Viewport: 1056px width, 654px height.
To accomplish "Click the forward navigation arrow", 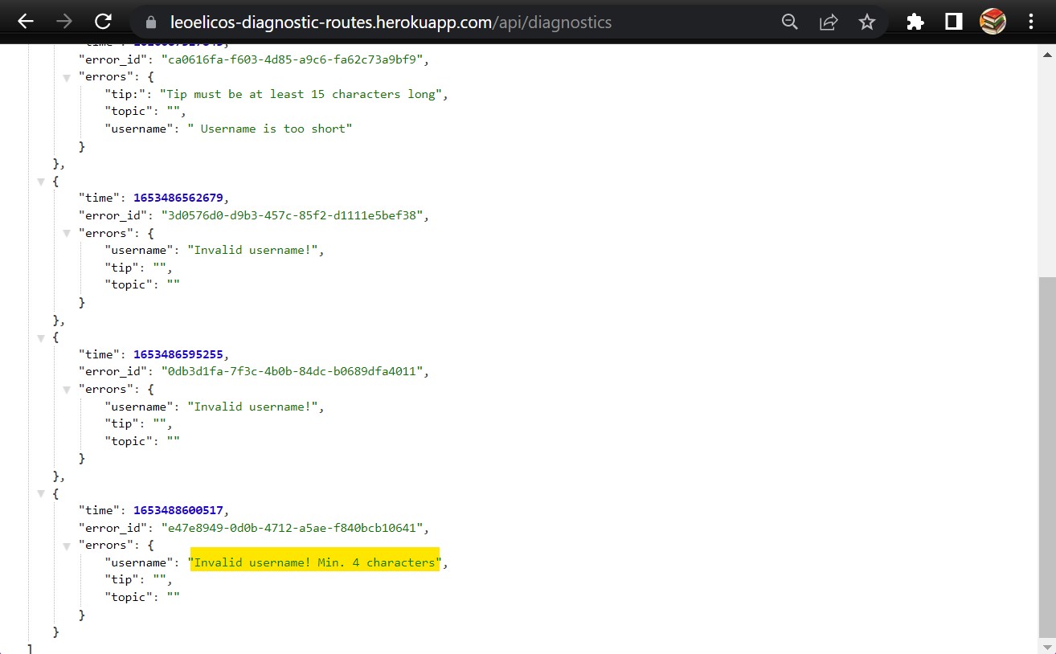I will [x=64, y=22].
